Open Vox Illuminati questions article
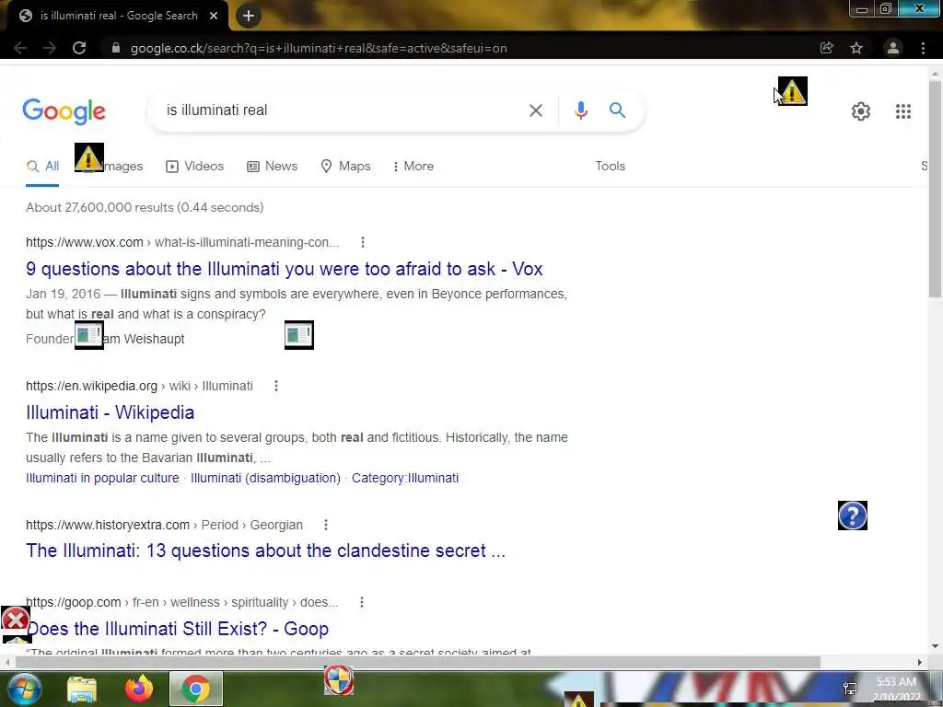 pyautogui.click(x=284, y=269)
